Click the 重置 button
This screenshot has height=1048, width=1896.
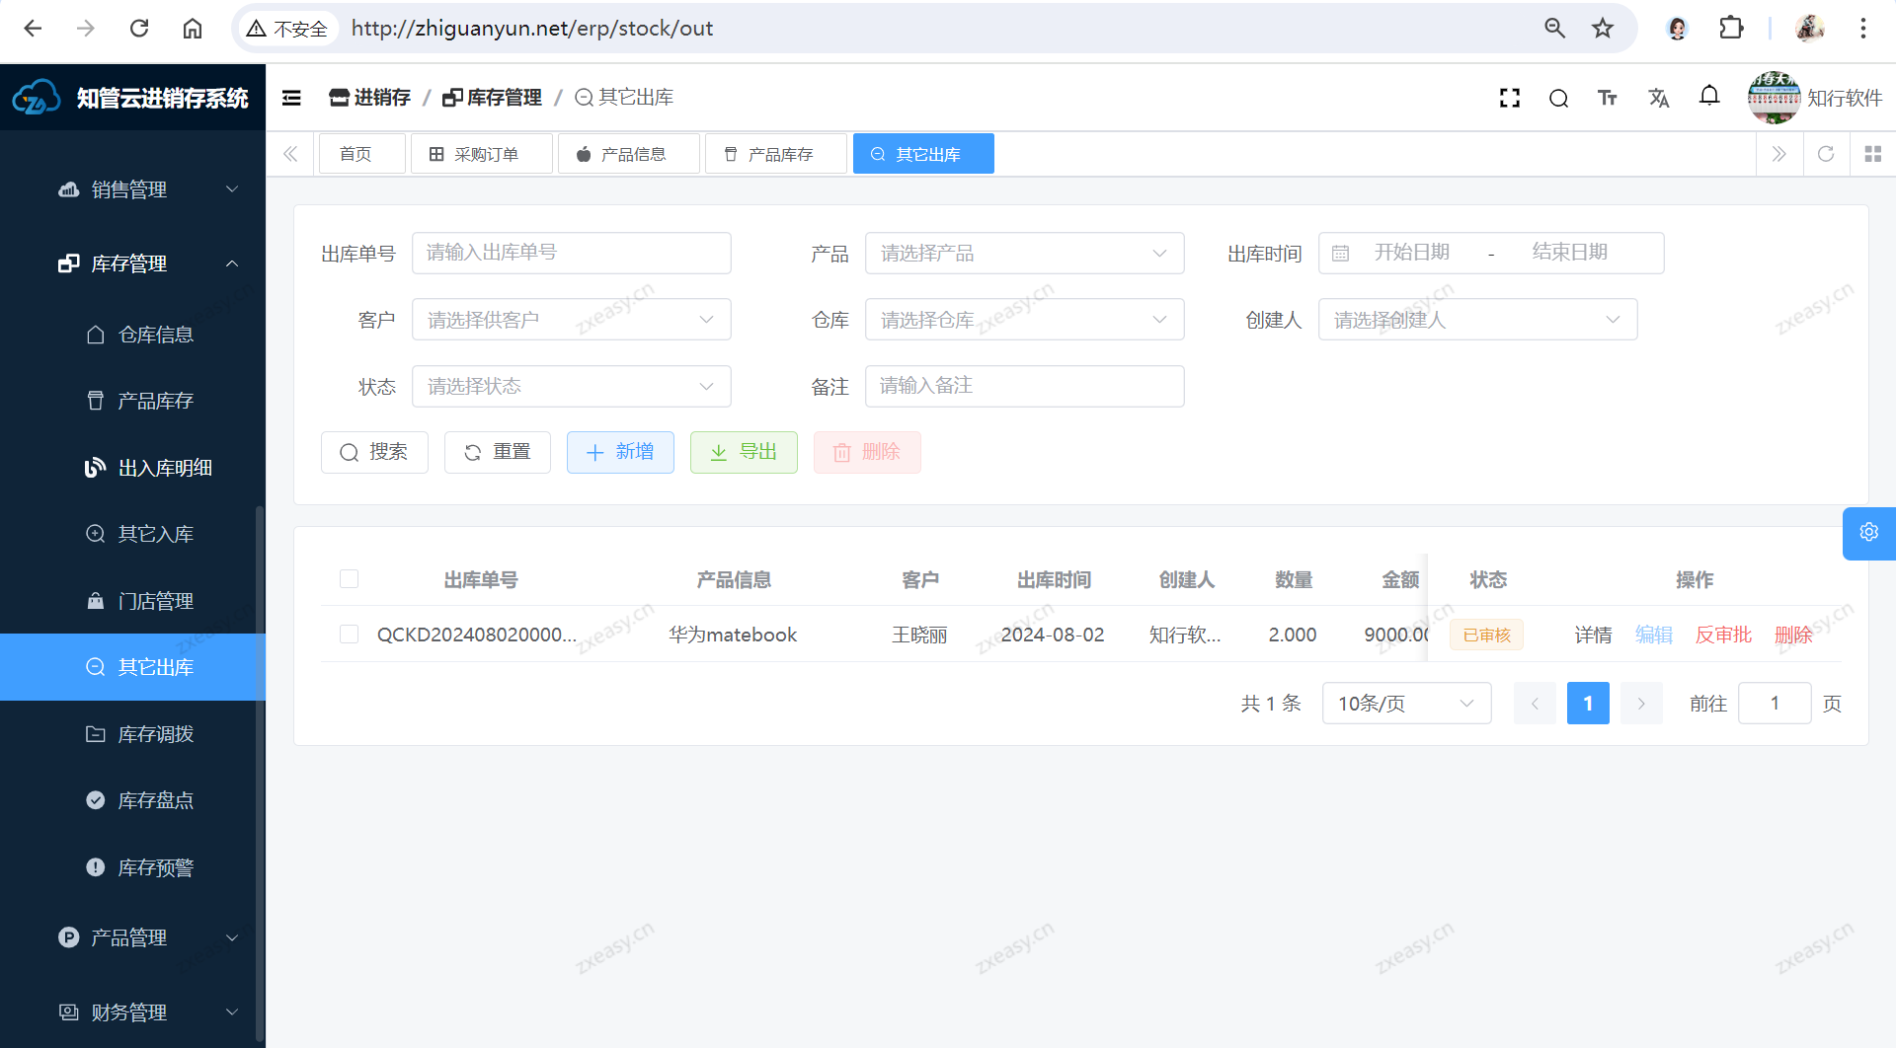point(498,453)
